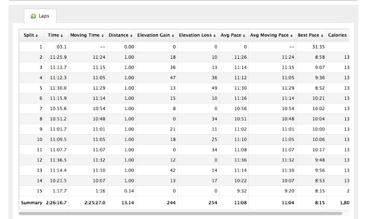This screenshot has height=219, width=366.
Task: Click split 14 avg pace '10:22'
Action: click(x=240, y=181)
